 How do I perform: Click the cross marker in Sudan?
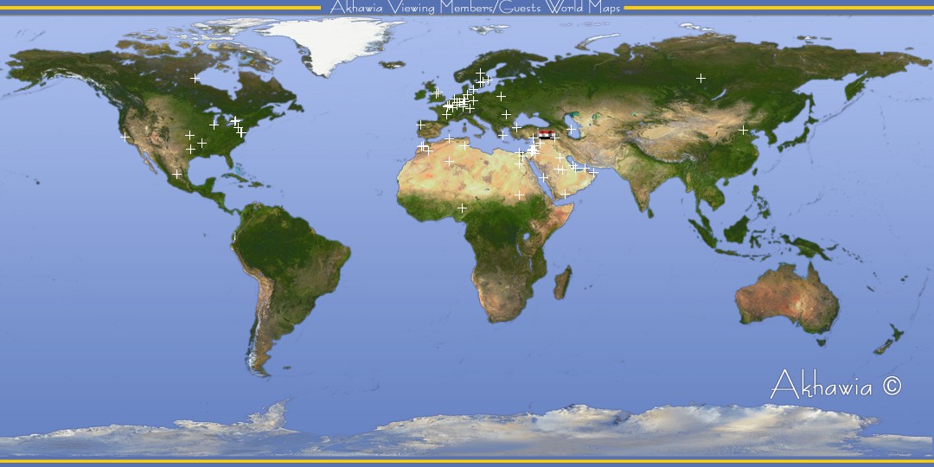(519, 195)
